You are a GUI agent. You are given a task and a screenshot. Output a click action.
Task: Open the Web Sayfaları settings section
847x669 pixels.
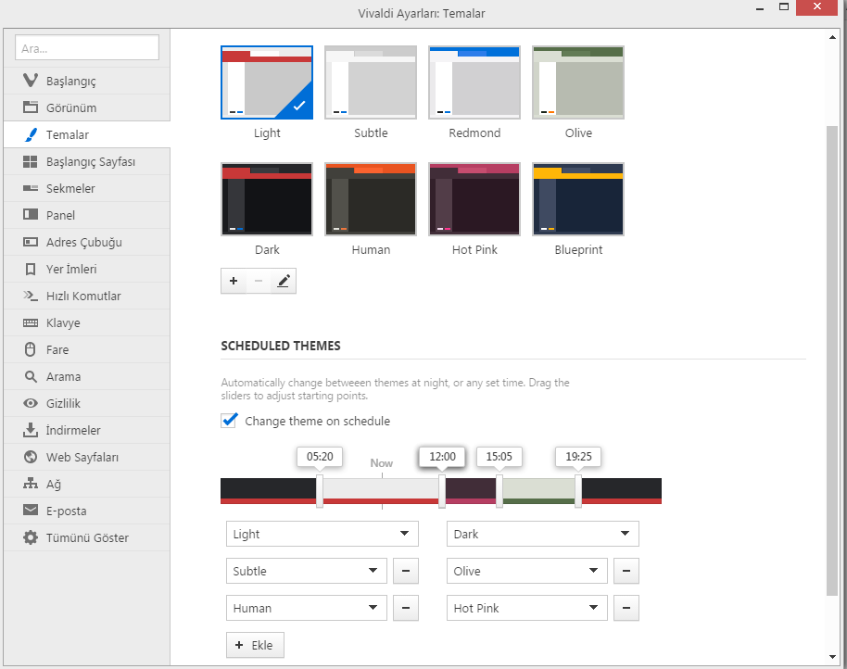click(x=86, y=457)
